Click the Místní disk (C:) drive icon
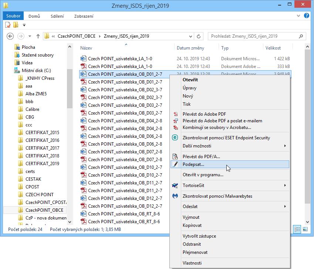This screenshot has width=314, height=269. [17, 71]
